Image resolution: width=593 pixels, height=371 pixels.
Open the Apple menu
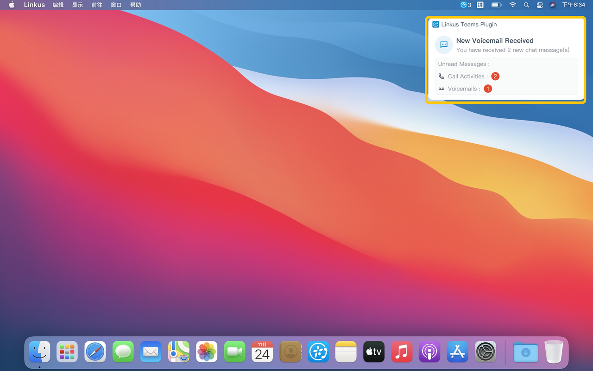coord(12,5)
